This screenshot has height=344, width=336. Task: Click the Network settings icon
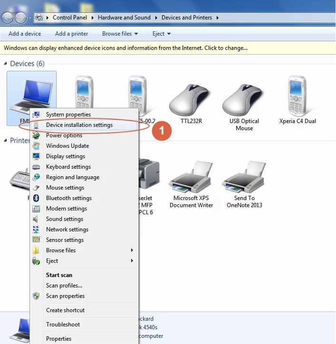point(36,229)
